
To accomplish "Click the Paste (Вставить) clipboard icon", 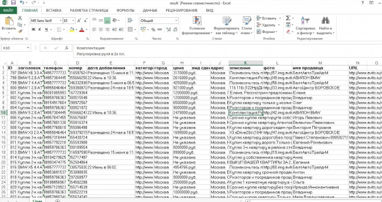I will pos(9,21).
